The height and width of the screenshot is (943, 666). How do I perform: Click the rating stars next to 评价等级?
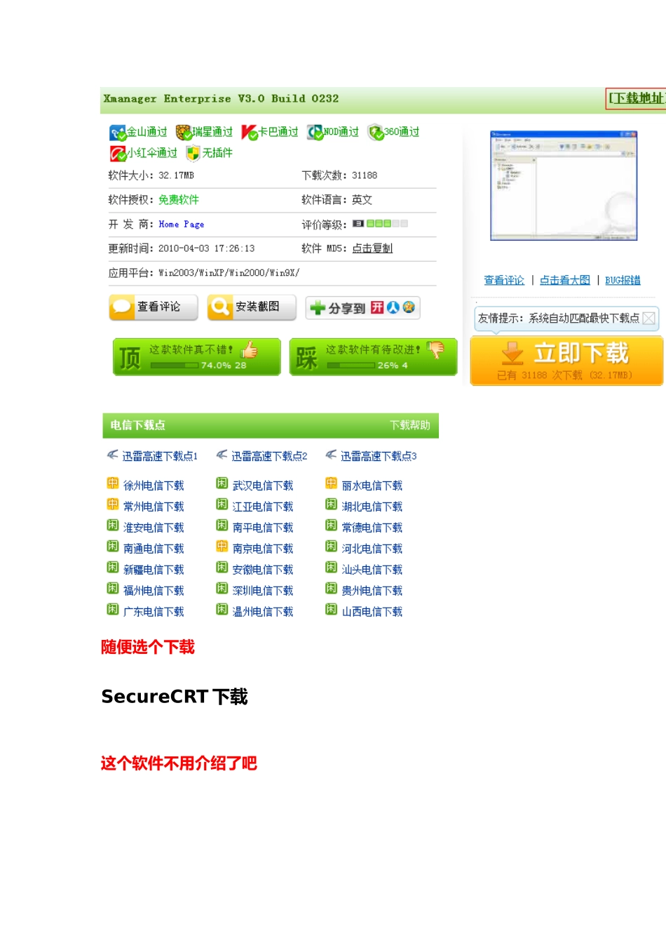point(380,224)
